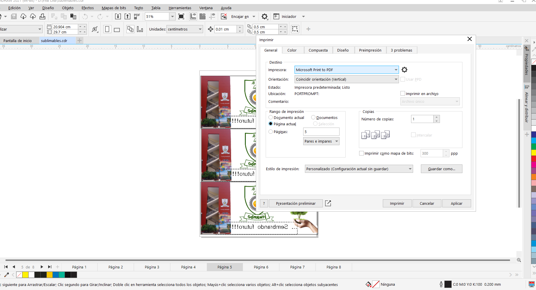Image resolution: width=536 pixels, height=290 pixels.
Task: Toggle full-screen preview icon beside zoom level
Action: tap(181, 16)
